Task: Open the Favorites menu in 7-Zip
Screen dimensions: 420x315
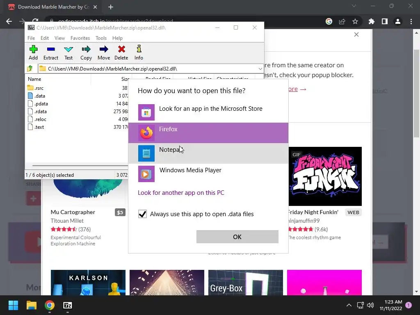Action: click(80, 38)
